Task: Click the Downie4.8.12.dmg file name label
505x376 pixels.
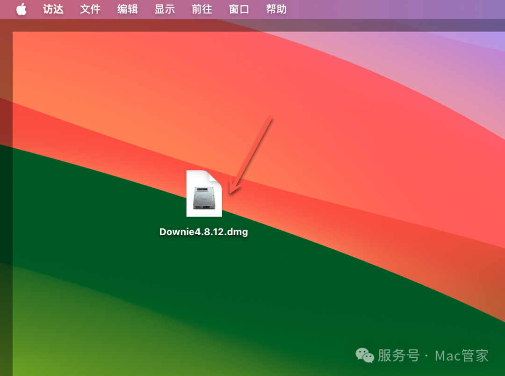Action: (x=203, y=231)
